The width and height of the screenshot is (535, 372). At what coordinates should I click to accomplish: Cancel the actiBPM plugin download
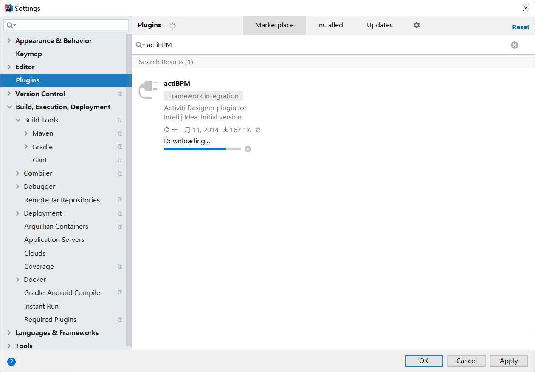(x=248, y=149)
